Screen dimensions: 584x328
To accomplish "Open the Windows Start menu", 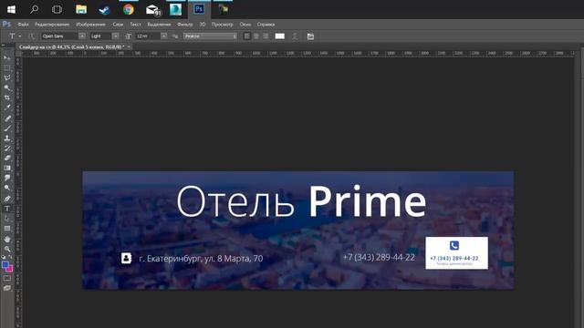I will click(x=12, y=9).
